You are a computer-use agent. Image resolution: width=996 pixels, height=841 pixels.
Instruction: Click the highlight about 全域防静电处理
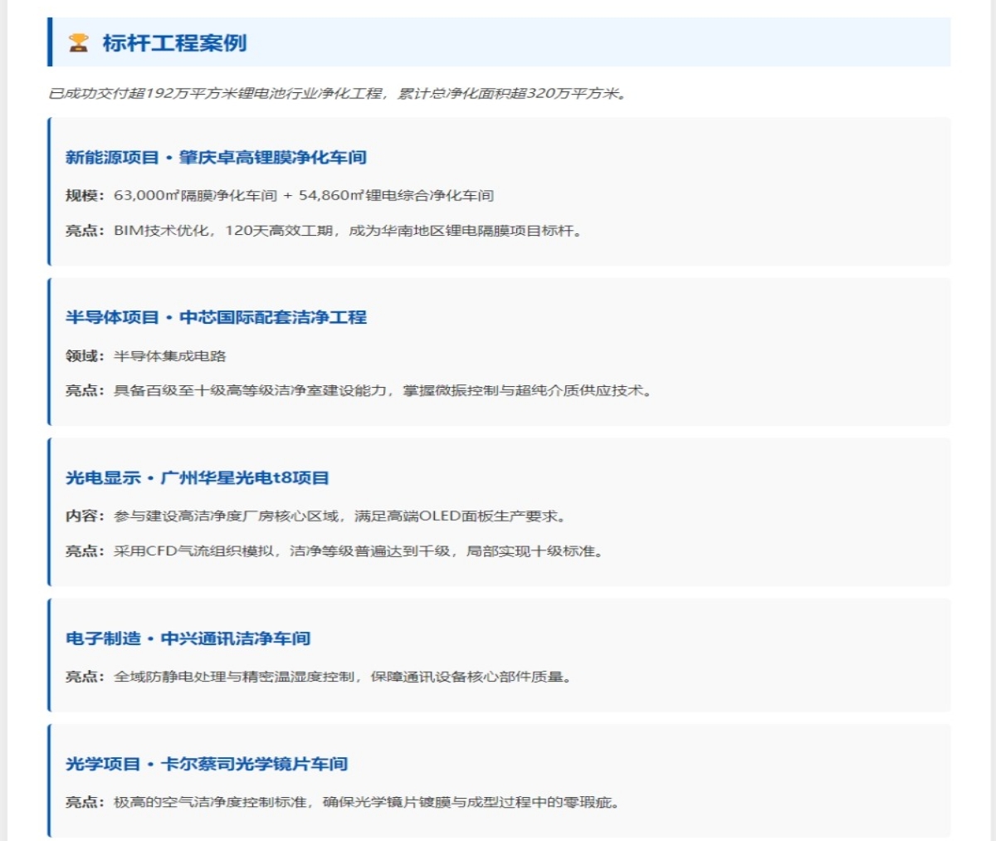tap(343, 677)
